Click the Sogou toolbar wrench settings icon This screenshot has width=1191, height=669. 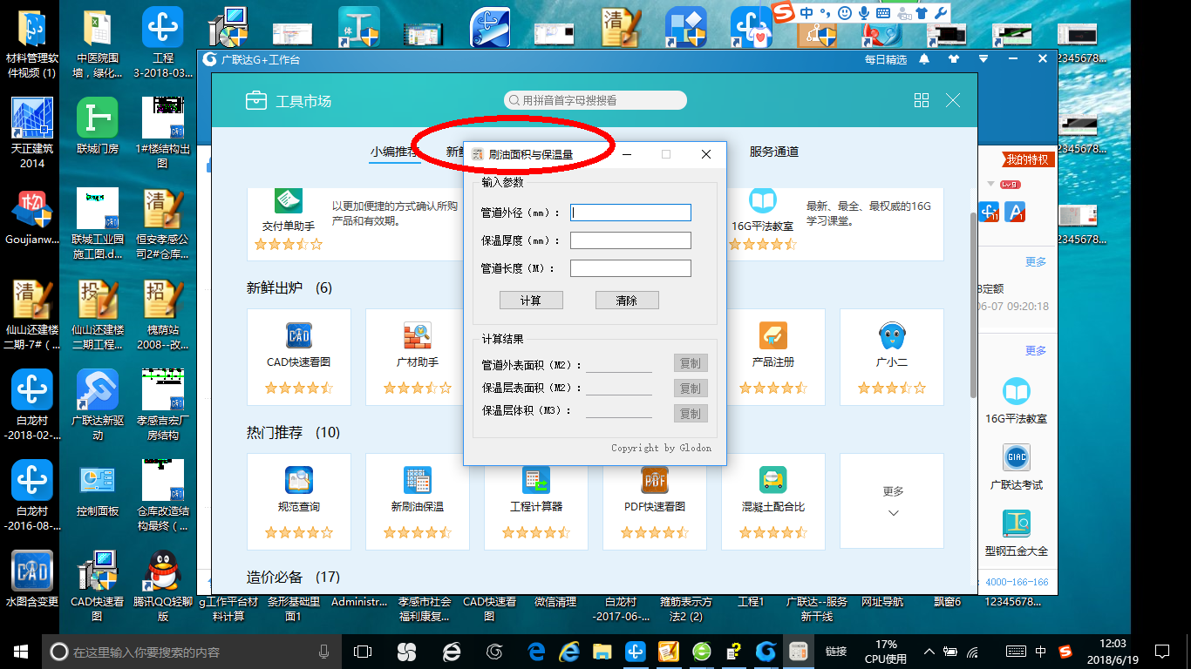(940, 13)
